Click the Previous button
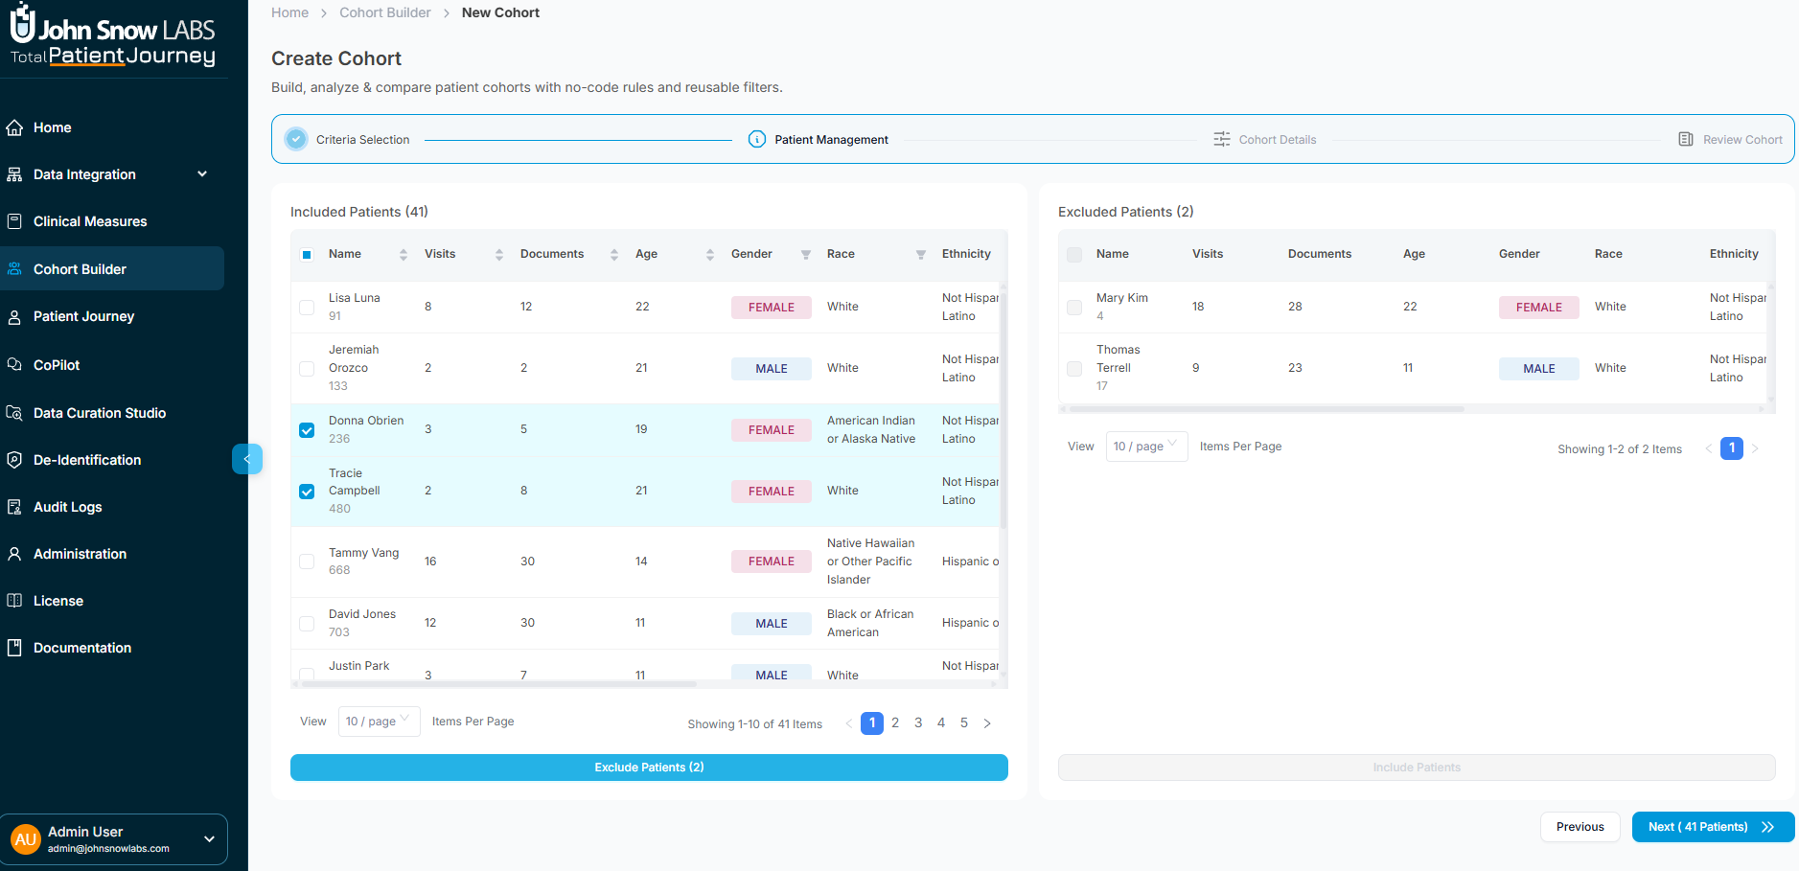 1580,827
